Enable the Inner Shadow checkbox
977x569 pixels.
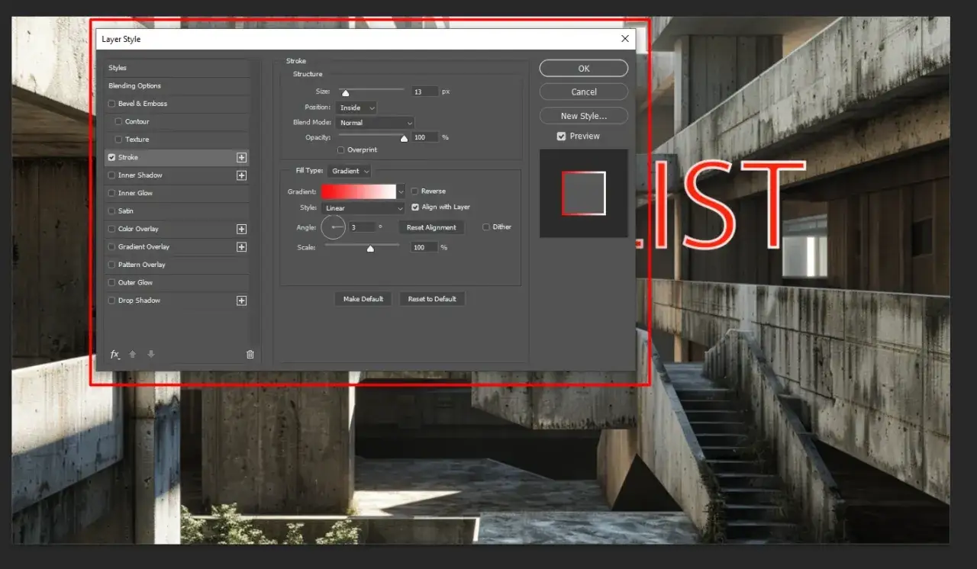tap(112, 175)
